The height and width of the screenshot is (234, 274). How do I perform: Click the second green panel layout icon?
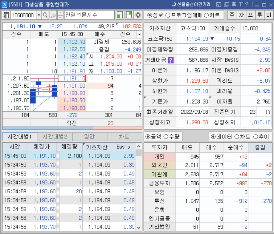click(129, 15)
